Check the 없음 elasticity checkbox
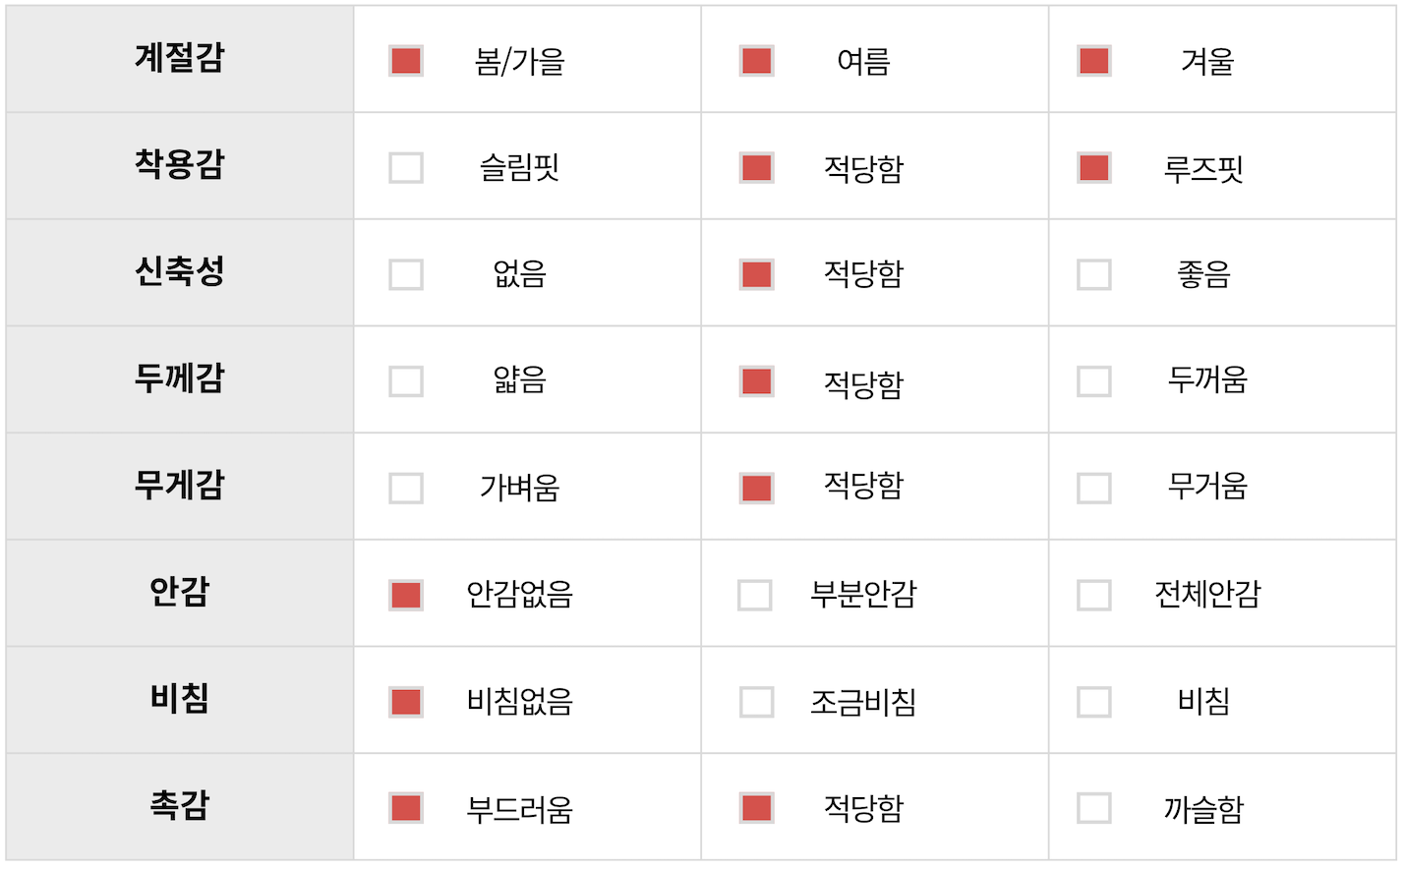This screenshot has height=869, width=1406. pos(406,274)
